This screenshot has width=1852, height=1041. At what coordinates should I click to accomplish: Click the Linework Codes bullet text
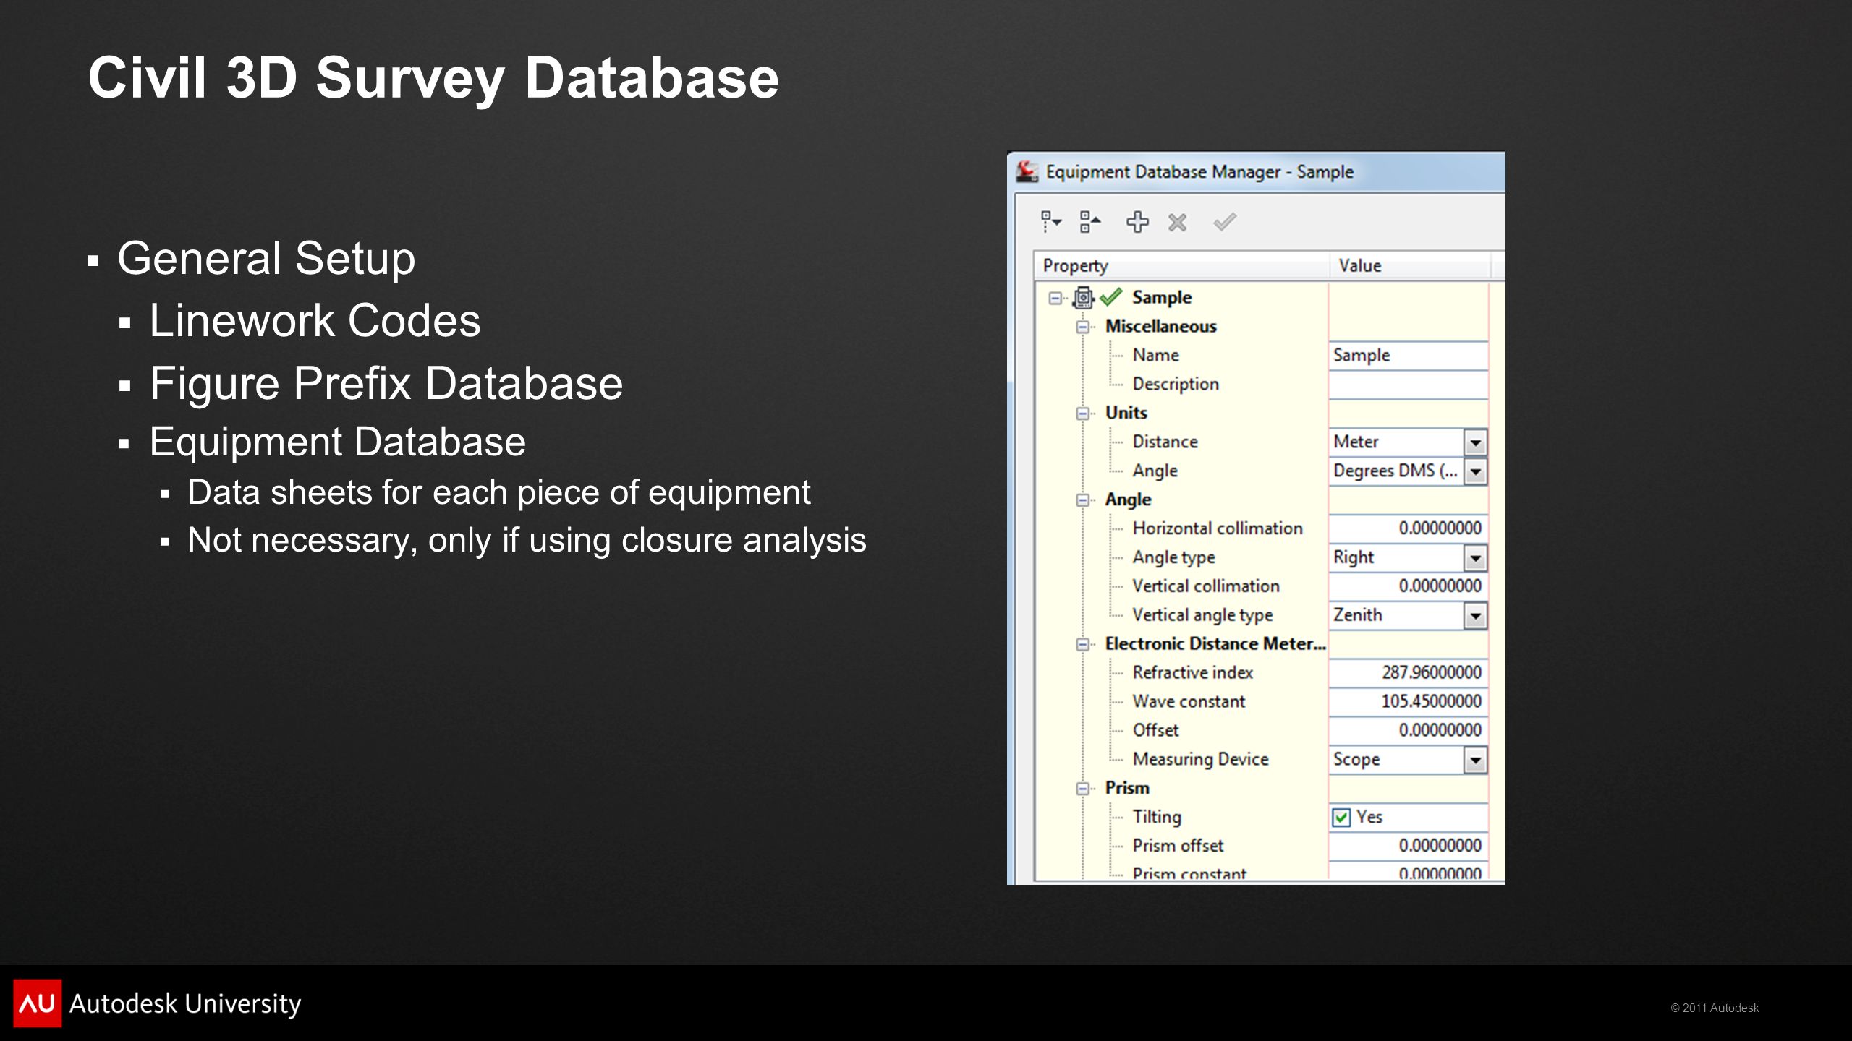tap(315, 321)
